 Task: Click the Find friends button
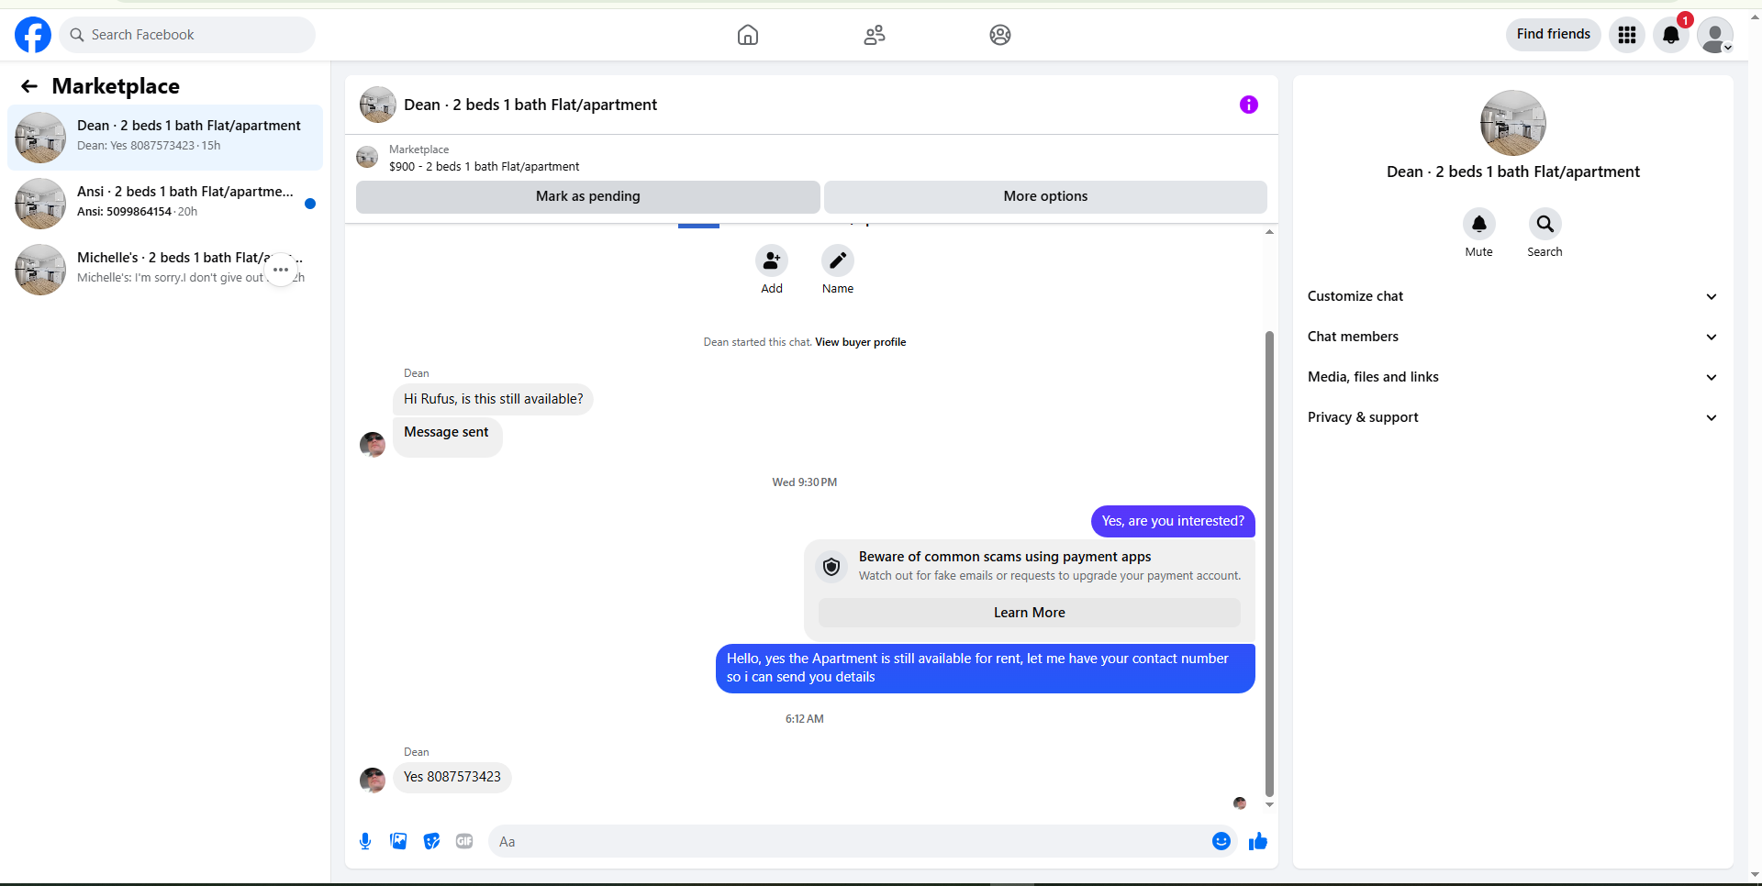point(1554,34)
